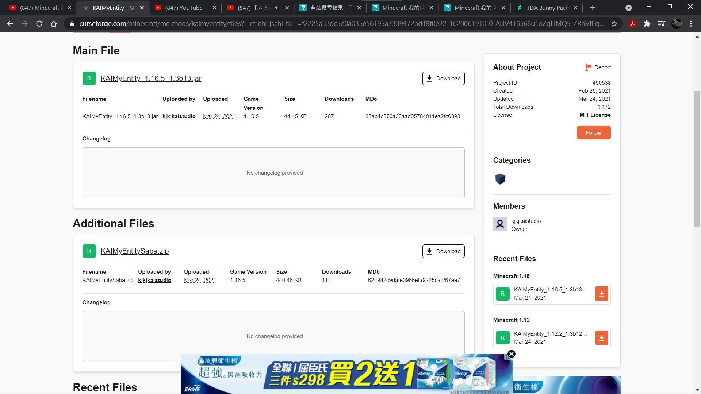Bookmark this page with the star icon
Screen dimensions: 701x394
tap(614, 24)
